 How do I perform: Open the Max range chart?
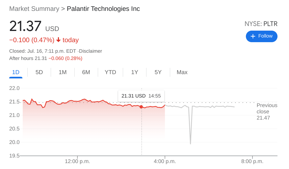pyautogui.click(x=182, y=72)
